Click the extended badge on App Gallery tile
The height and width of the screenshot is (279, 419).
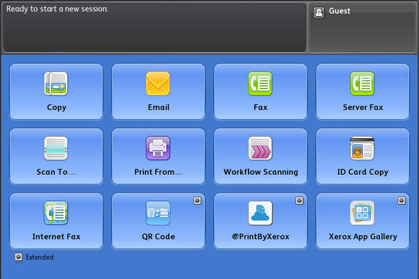401,200
